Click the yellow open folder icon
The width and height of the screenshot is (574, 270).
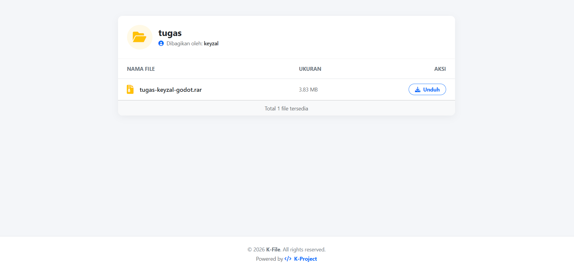(x=139, y=37)
